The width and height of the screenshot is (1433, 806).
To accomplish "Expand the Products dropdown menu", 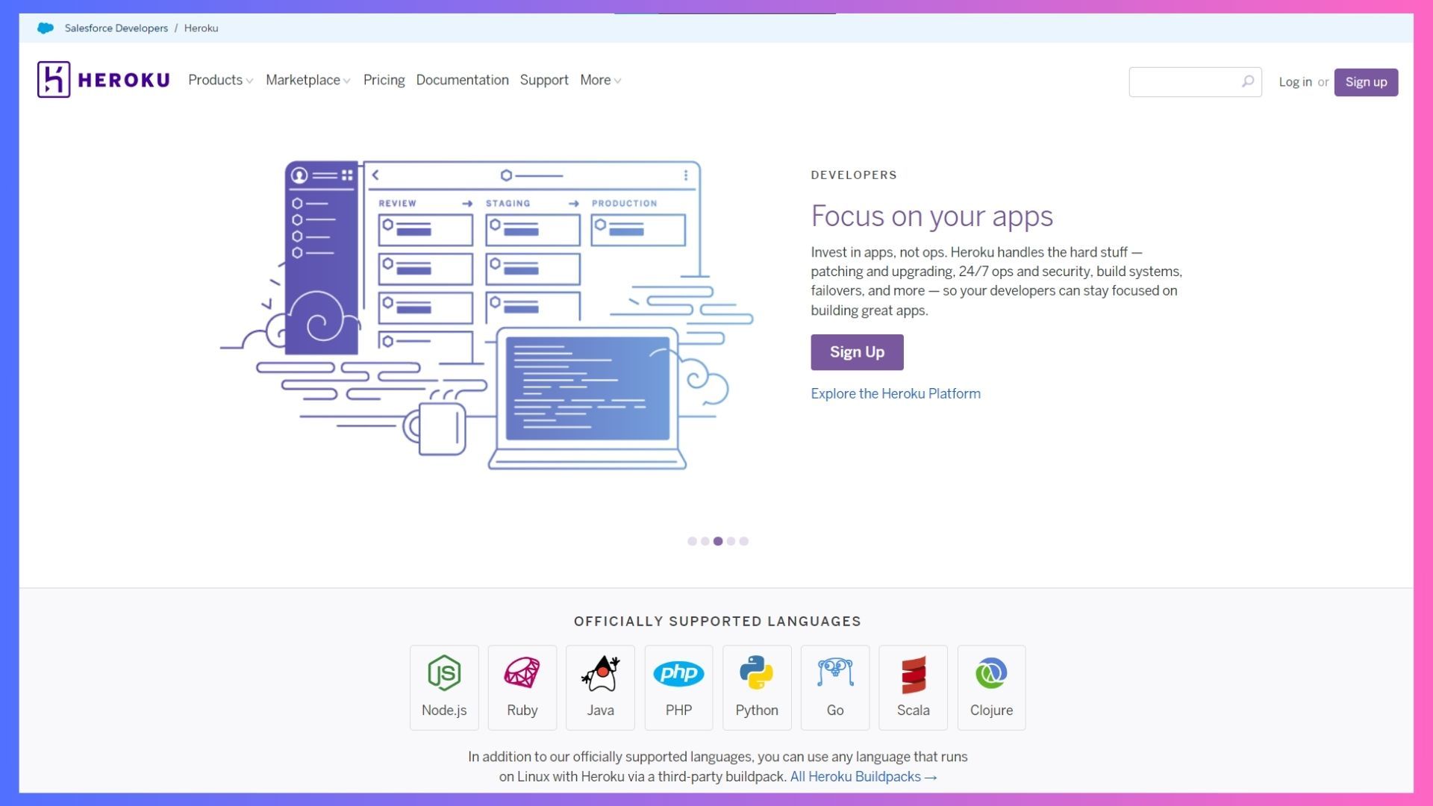I will (221, 80).
